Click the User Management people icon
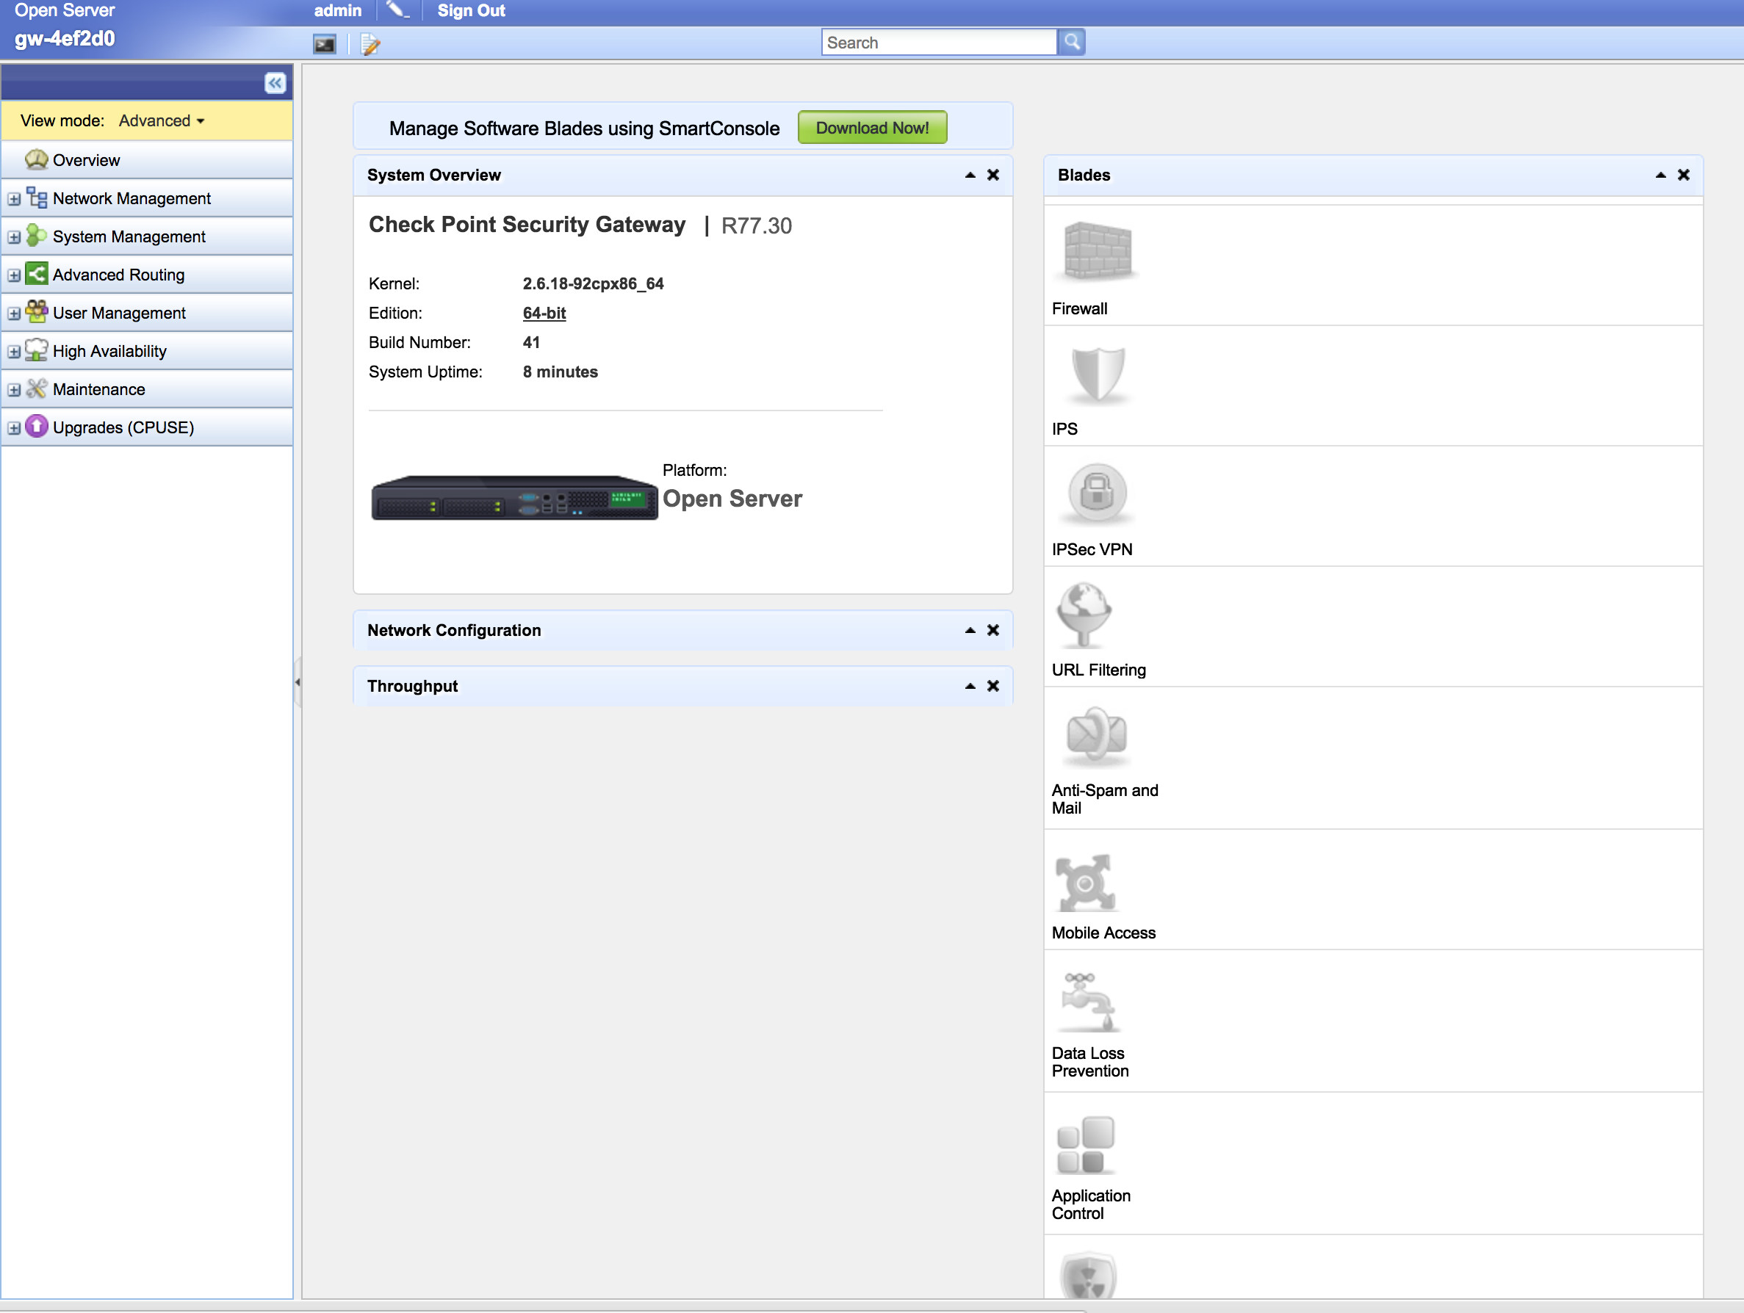The height and width of the screenshot is (1313, 1744). coord(36,311)
